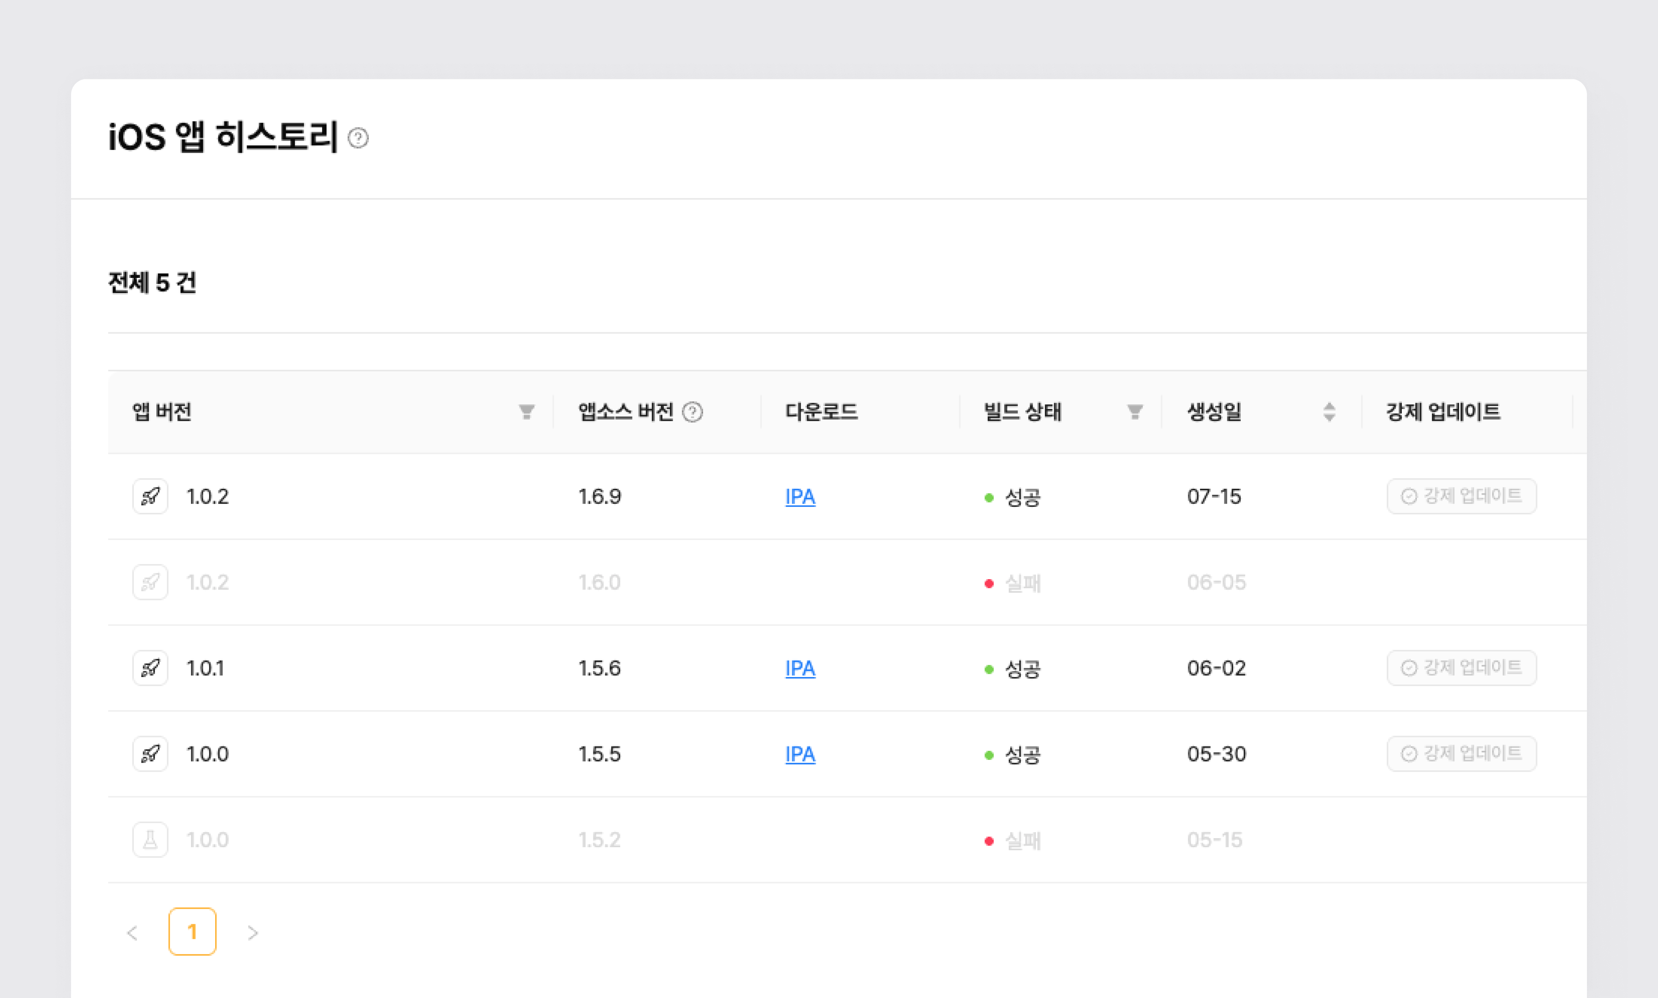Screen dimensions: 1658x998
Task: Select page 1 in pagination
Action: pos(192,931)
